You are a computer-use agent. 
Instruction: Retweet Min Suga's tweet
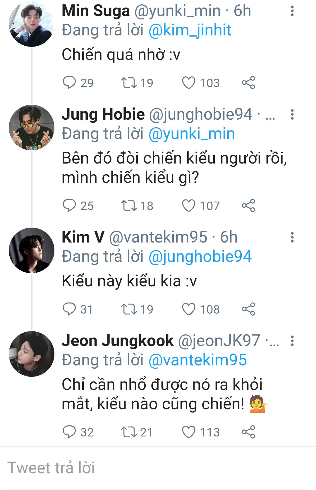tap(129, 83)
